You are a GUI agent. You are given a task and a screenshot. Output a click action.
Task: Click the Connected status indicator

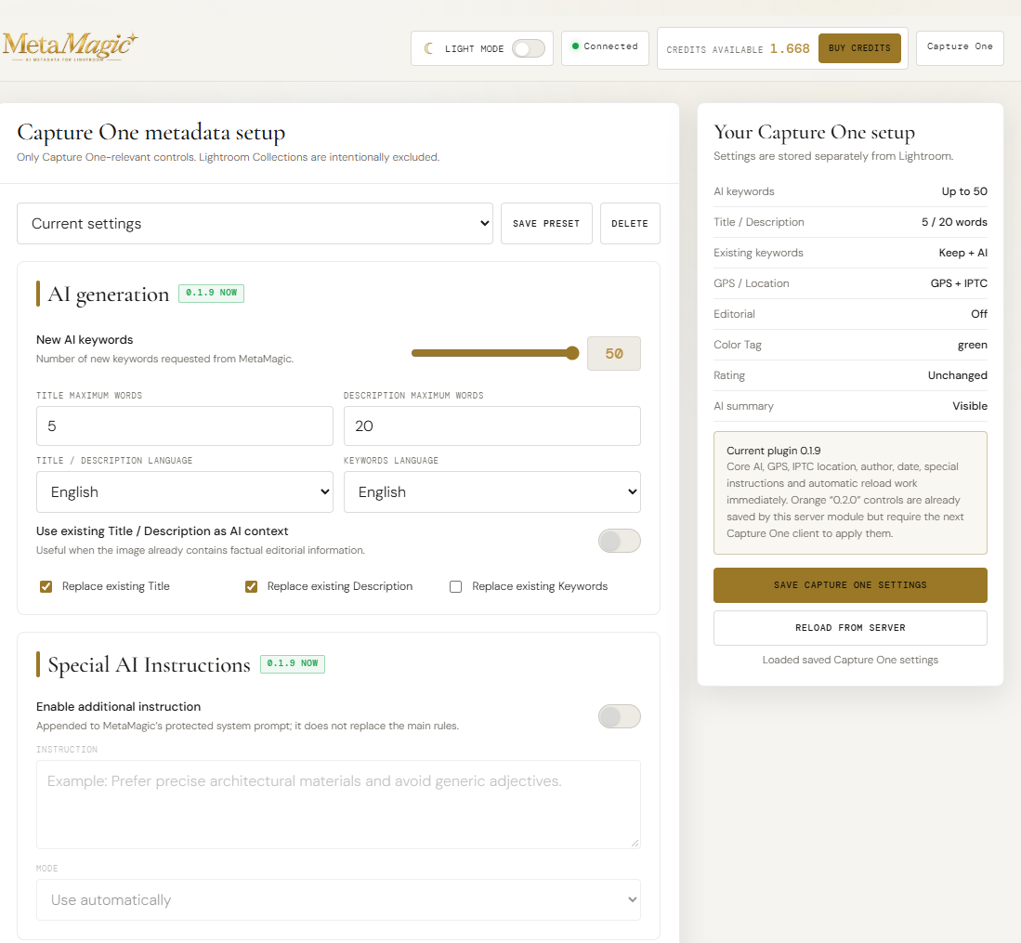605,46
